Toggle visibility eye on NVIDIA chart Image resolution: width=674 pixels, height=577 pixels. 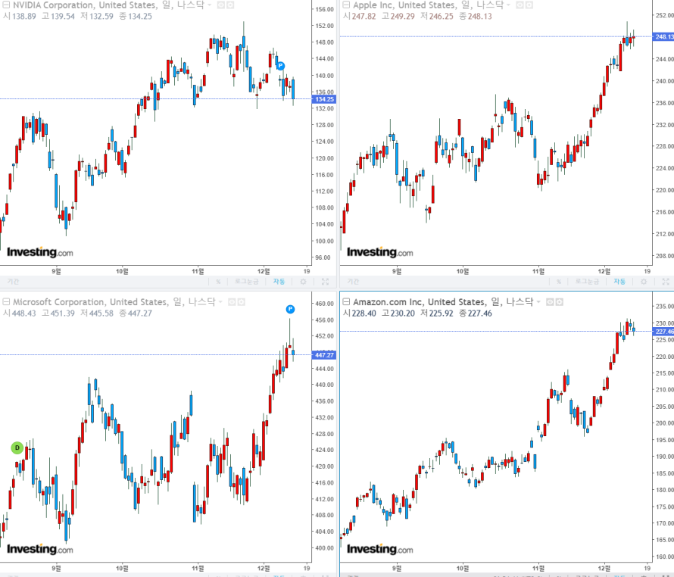click(x=220, y=5)
